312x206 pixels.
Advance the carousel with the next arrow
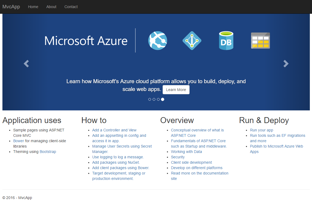[x=286, y=64]
